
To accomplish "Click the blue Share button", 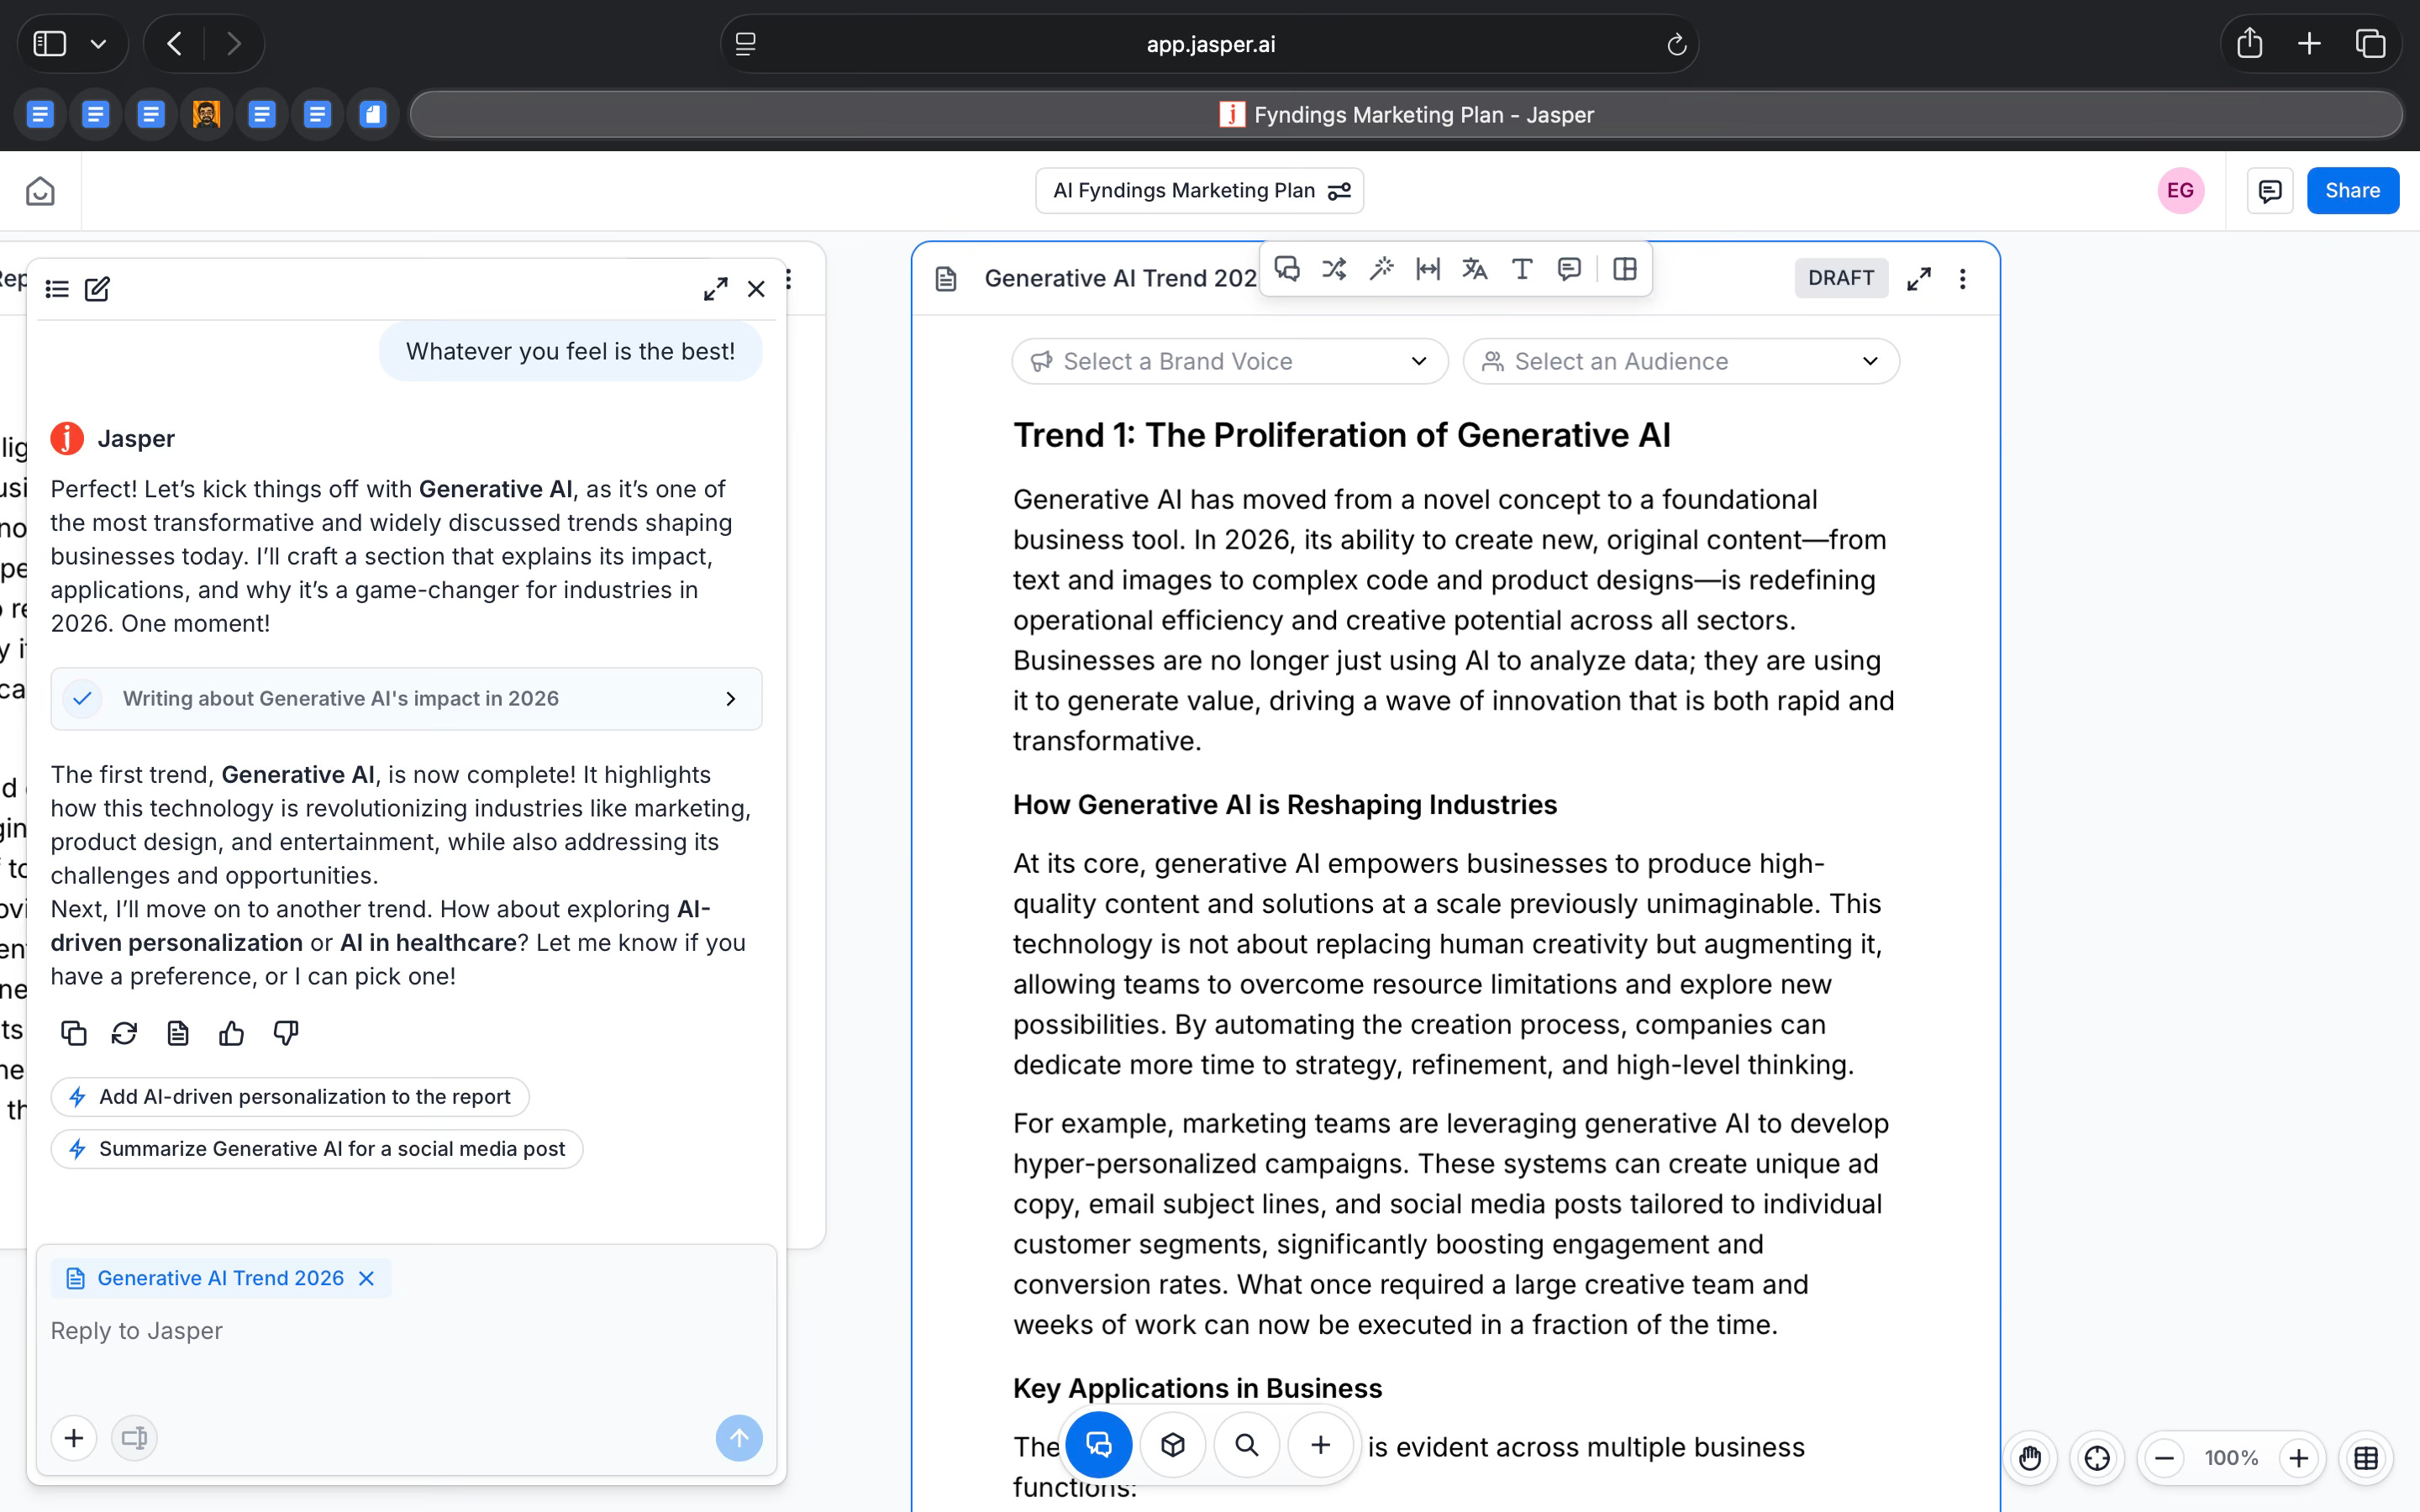I will click(x=2351, y=191).
